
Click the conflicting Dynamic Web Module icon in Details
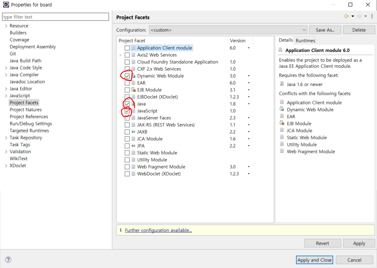pos(282,109)
